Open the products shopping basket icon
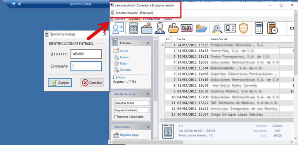 coord(173,28)
